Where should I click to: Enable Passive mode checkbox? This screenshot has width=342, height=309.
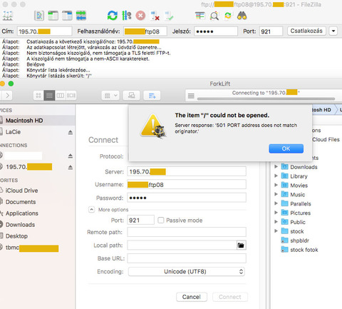pos(161,221)
